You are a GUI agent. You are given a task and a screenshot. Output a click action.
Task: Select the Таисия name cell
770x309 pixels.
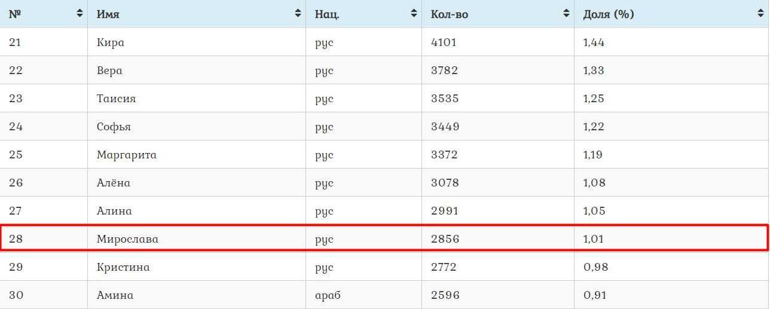(x=116, y=99)
